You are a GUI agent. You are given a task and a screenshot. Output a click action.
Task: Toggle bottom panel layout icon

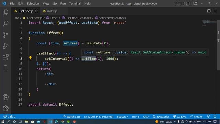point(183,3)
